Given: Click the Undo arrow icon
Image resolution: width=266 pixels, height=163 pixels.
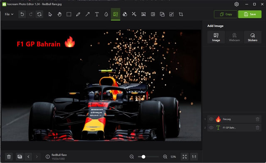Looking at the screenshot, I should point(22,14).
